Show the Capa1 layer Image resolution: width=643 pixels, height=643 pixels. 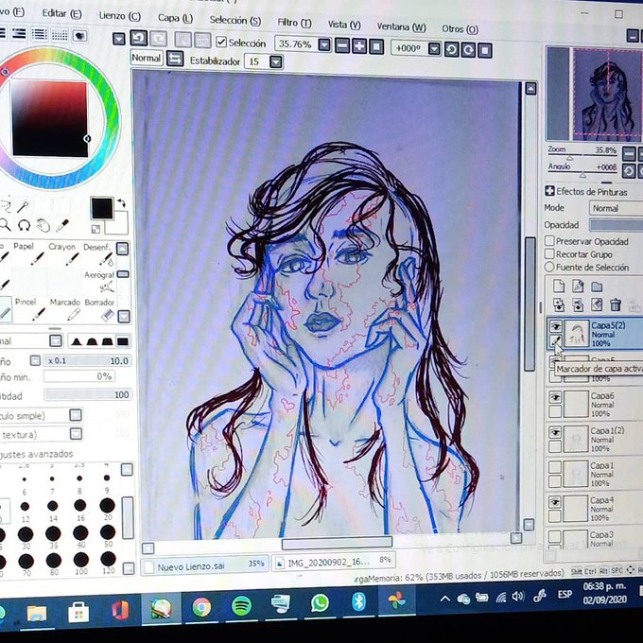[x=554, y=467]
